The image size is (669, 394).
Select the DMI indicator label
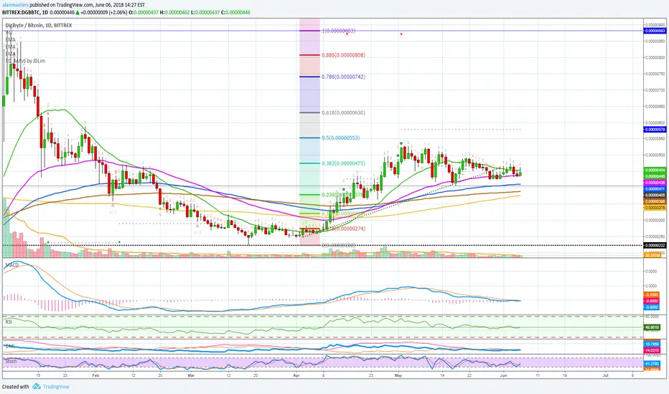(x=9, y=346)
